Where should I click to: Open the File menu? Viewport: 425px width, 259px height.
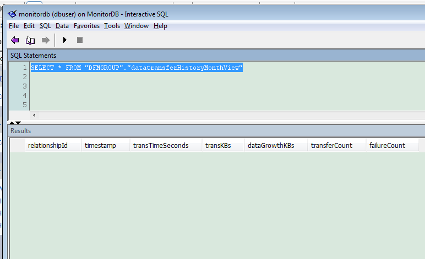tap(14, 26)
